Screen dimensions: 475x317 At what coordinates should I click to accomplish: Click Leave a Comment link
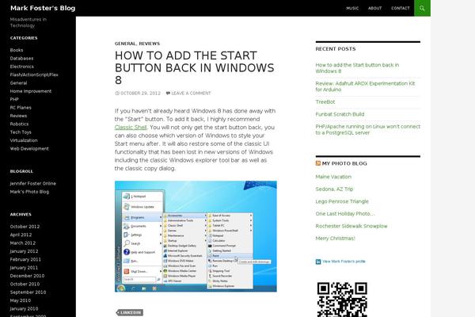point(191,94)
